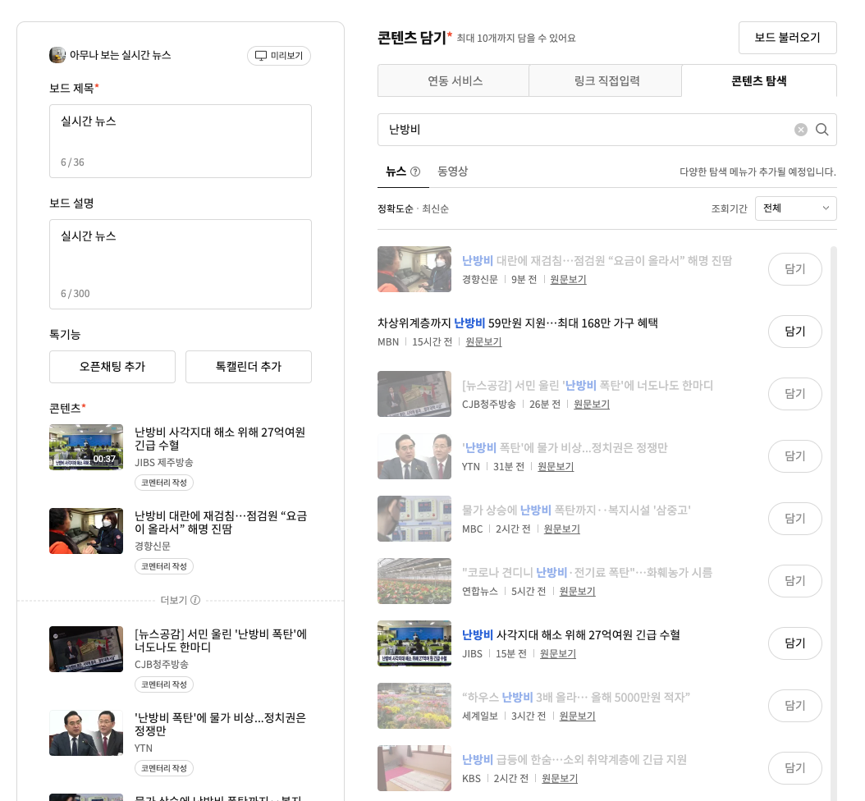Viewport: 865px width, 801px height.
Task: Clear the search field with the X icon
Action: pyautogui.click(x=800, y=130)
